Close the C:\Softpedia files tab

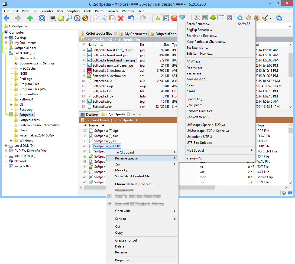click(x=115, y=34)
